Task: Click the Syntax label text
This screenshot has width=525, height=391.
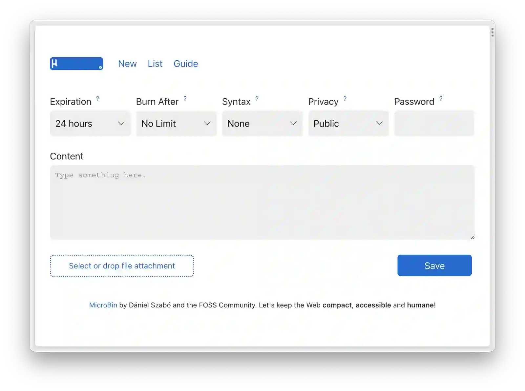Action: pyautogui.click(x=236, y=102)
